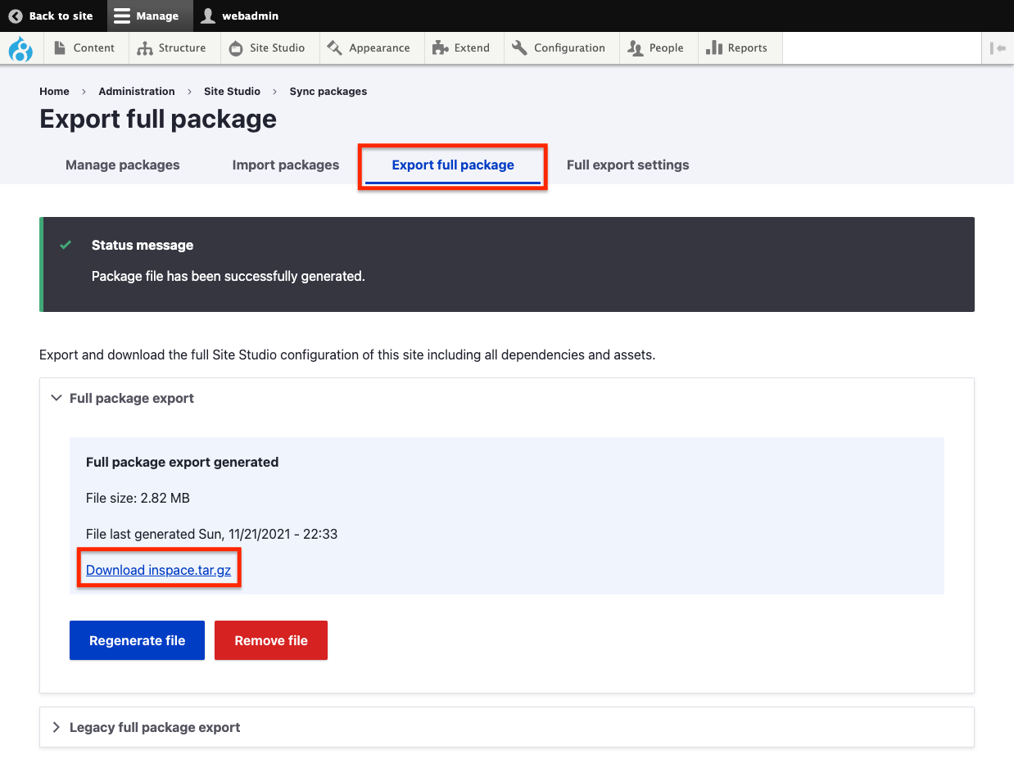1014x759 pixels.
Task: Click the Site Studio toolbar icon
Action: coord(236,48)
